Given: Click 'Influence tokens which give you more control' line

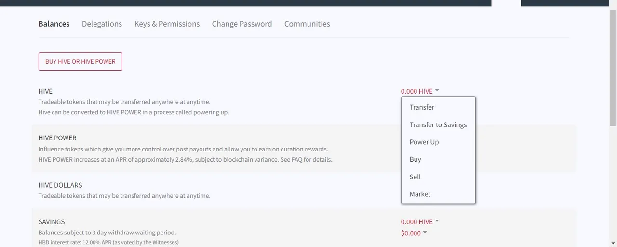Looking at the screenshot, I should (x=183, y=149).
